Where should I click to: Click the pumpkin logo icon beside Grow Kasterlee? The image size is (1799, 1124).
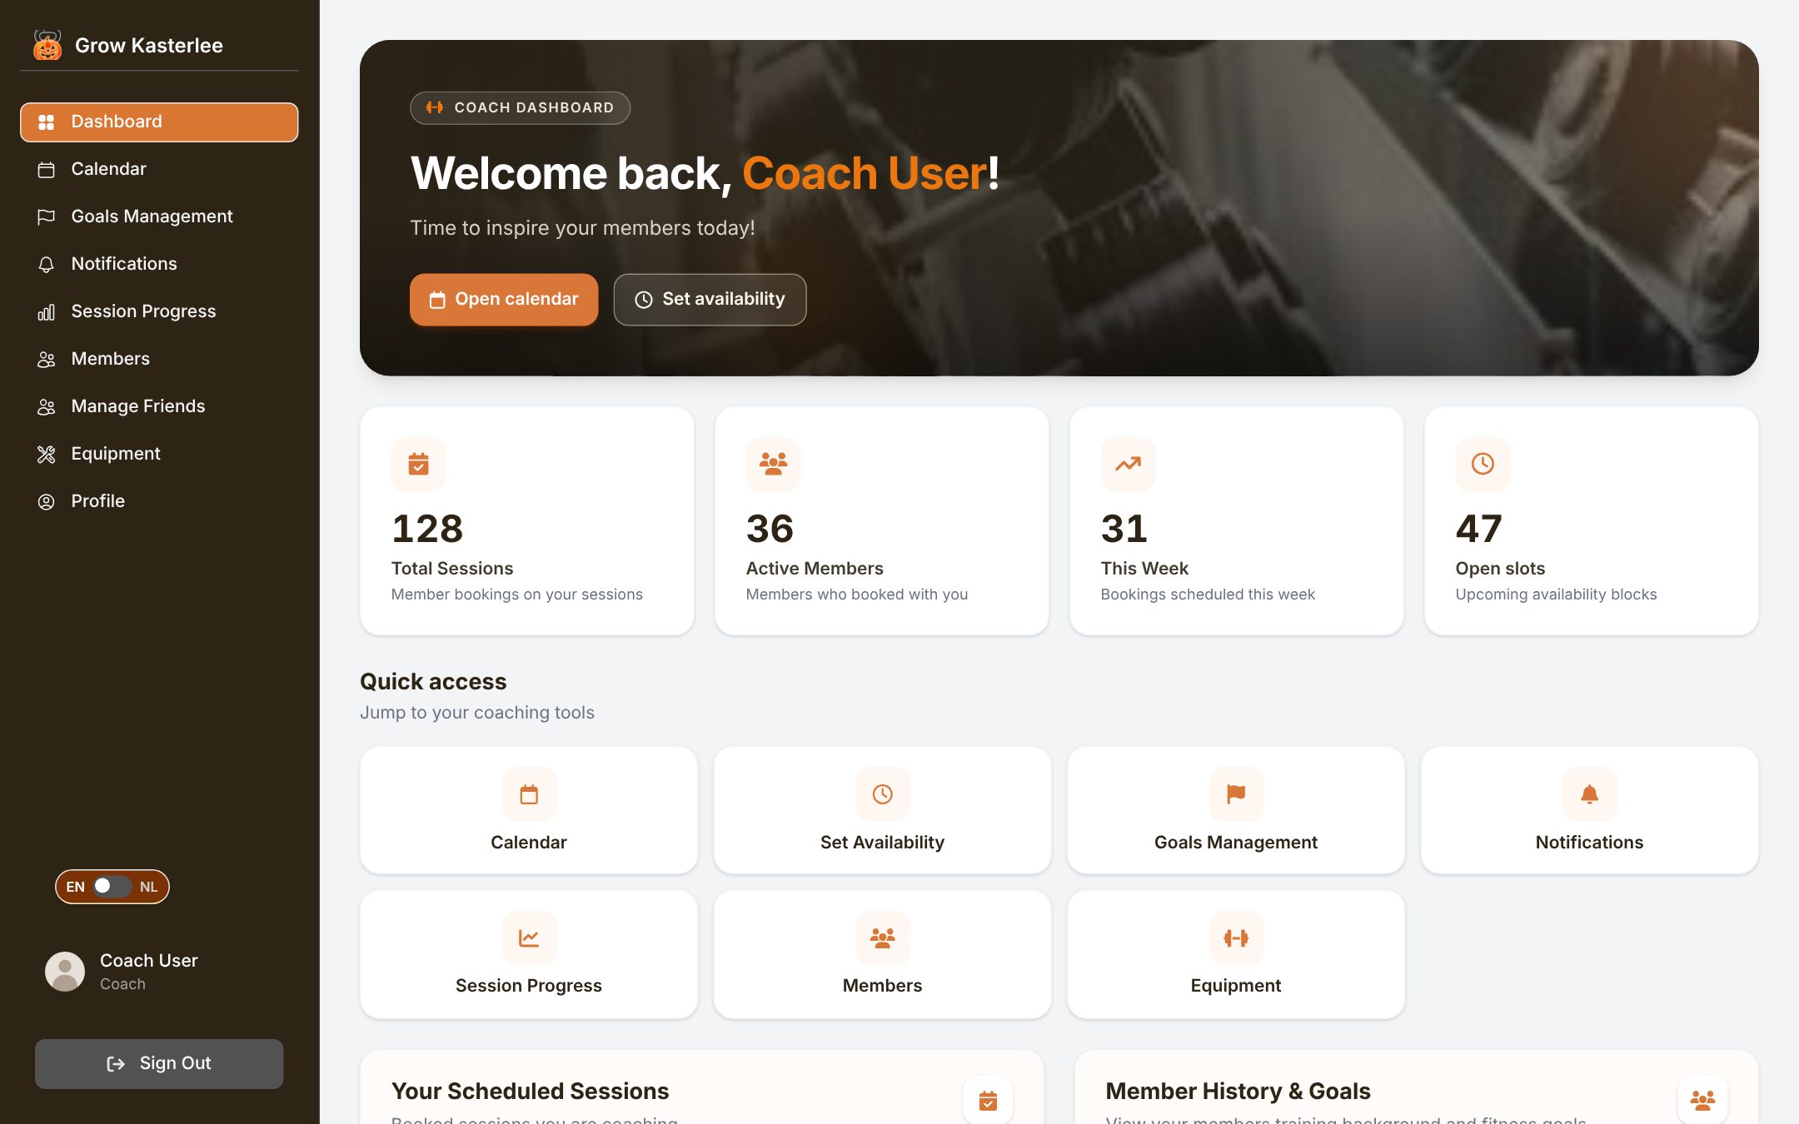click(47, 45)
